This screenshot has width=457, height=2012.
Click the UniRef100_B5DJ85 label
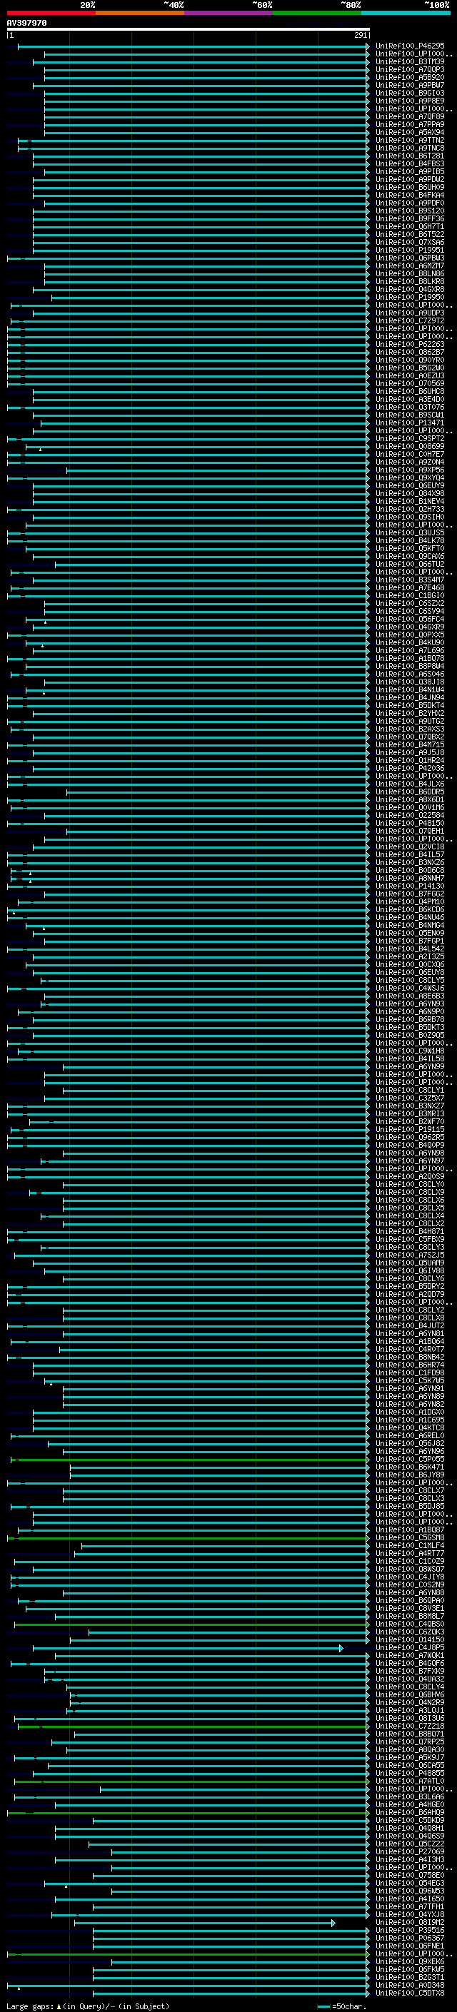click(x=409, y=1506)
